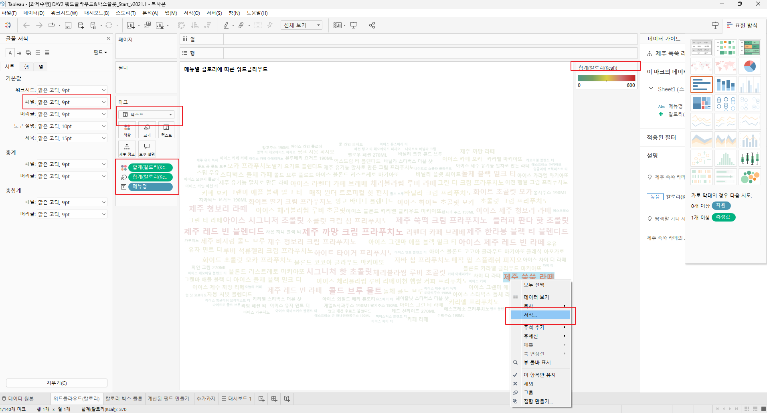Viewport: 767px width, 413px height.
Task: Choose 'View data...' in context menu
Action: [x=540, y=297]
